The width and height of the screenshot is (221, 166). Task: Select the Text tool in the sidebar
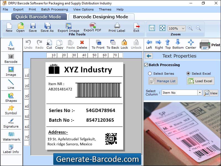click(11, 45)
